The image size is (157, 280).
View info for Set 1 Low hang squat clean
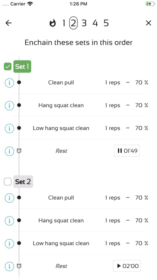pyautogui.click(x=9, y=128)
